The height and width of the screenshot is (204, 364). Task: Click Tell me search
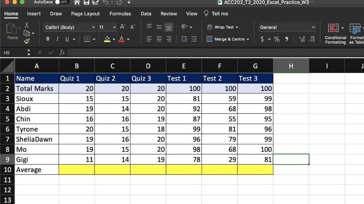click(x=216, y=14)
